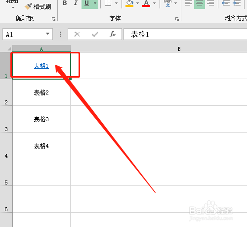Increase indent

point(237,3)
